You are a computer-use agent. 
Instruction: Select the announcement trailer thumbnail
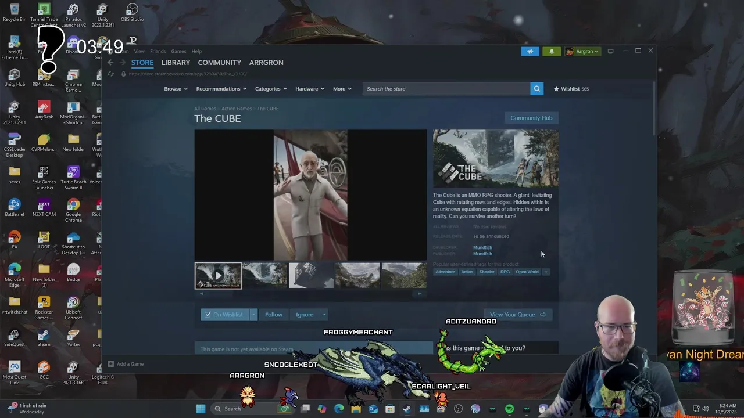click(218, 275)
